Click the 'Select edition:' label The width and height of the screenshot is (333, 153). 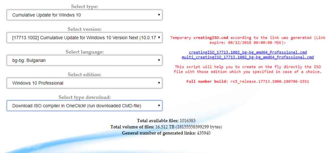point(85,75)
